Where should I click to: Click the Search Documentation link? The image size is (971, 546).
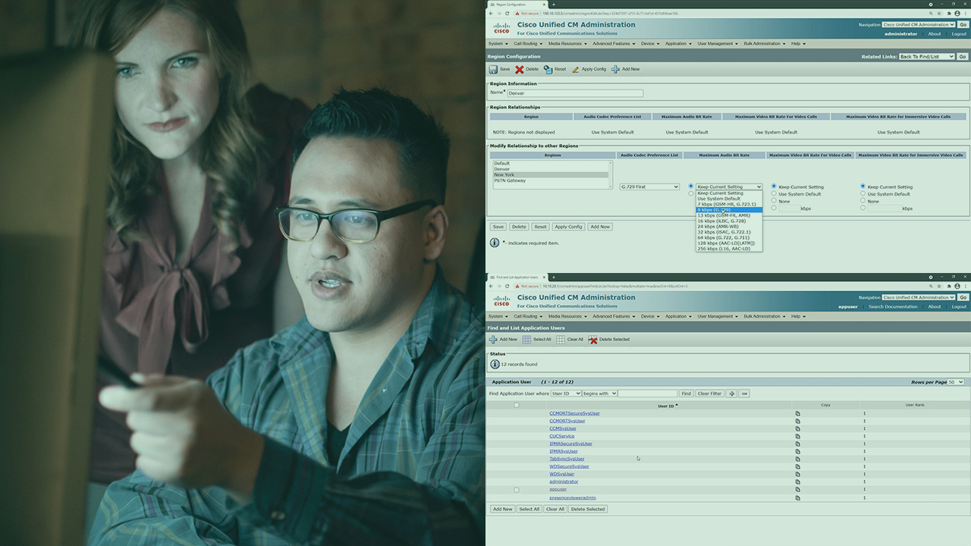[x=893, y=307]
